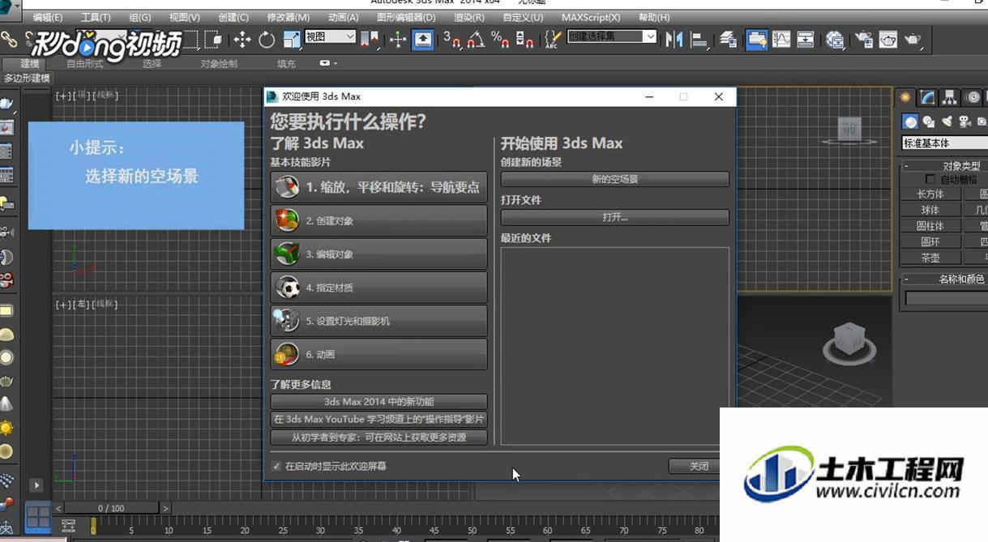Toggle the Graphite ribbon icon
Viewport: 988px width, 542px height.
[x=756, y=40]
